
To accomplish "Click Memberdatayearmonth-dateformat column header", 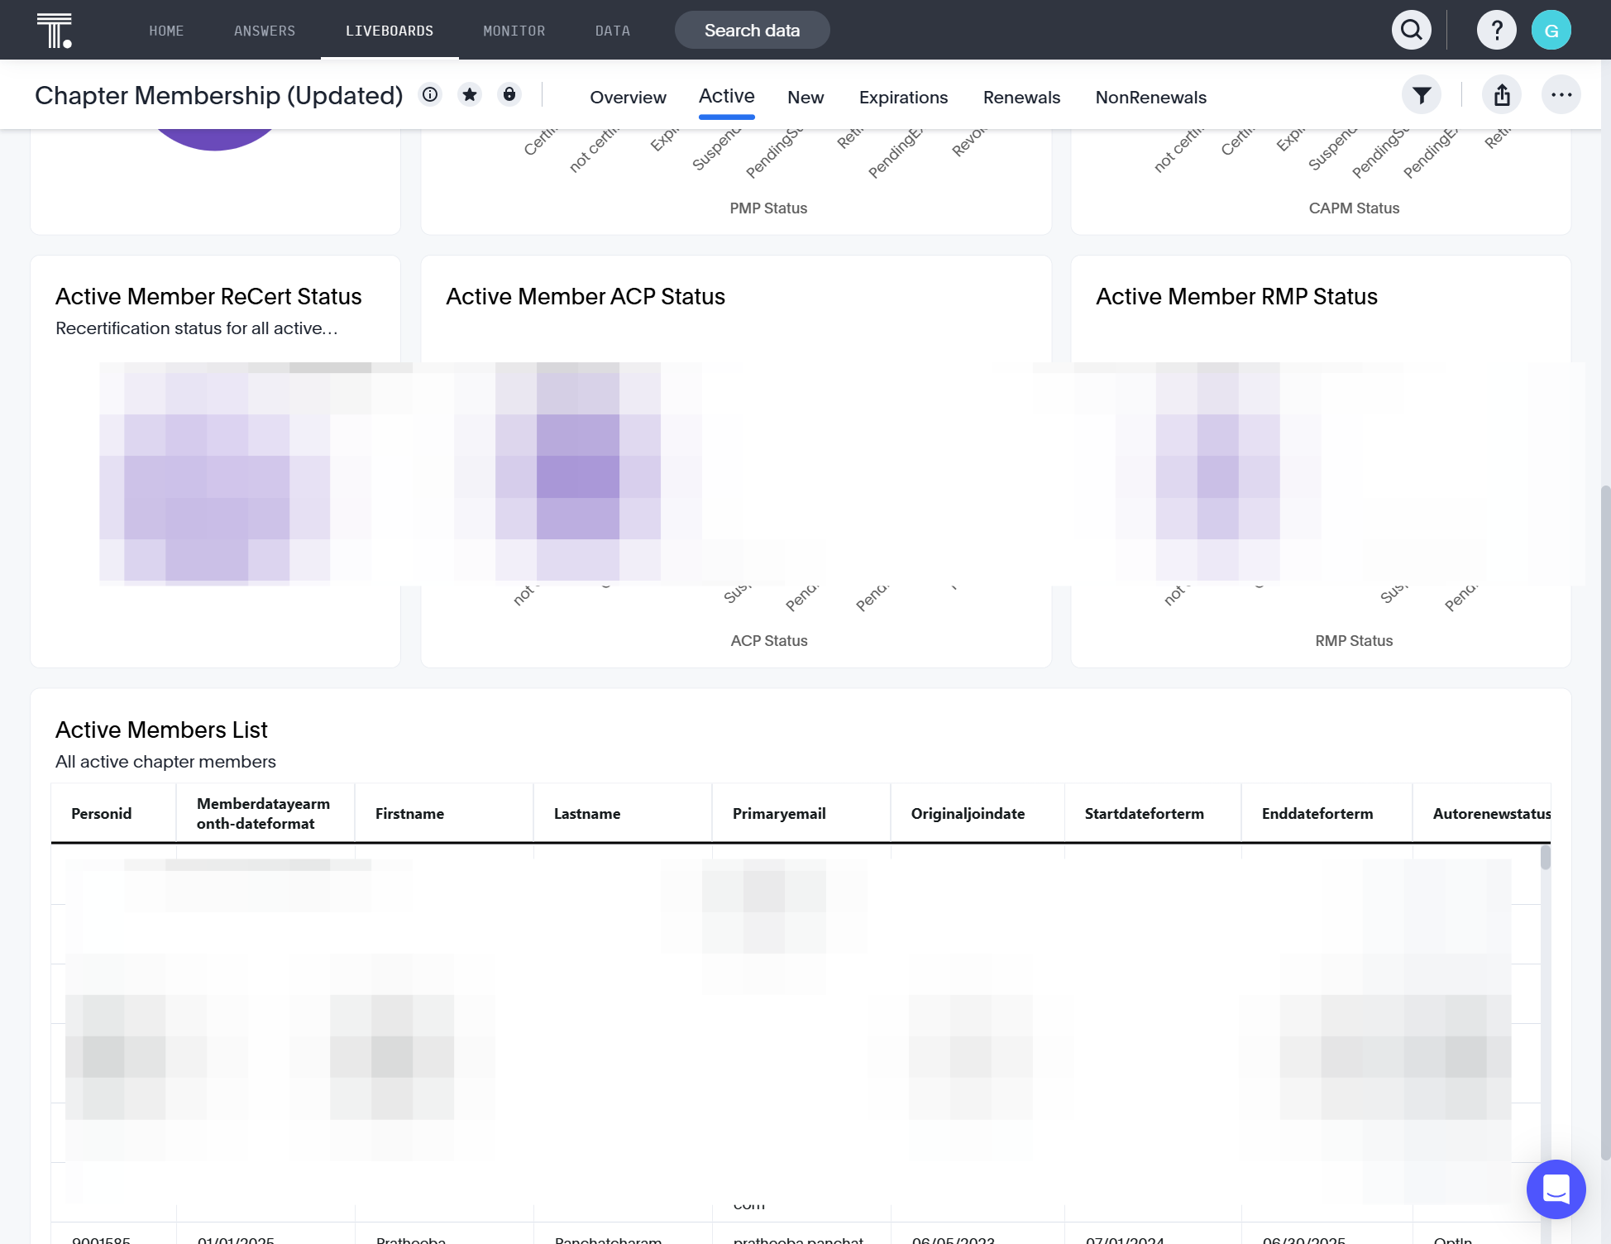I will pyautogui.click(x=265, y=813).
